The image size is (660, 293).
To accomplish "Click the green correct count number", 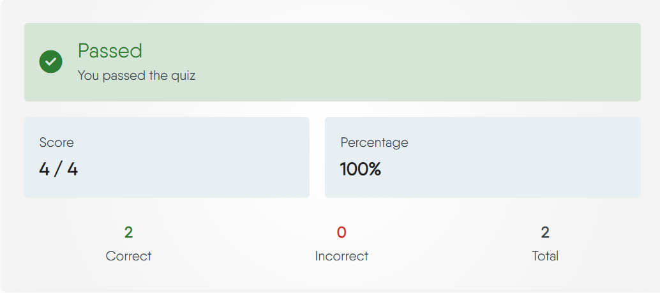I will (128, 232).
